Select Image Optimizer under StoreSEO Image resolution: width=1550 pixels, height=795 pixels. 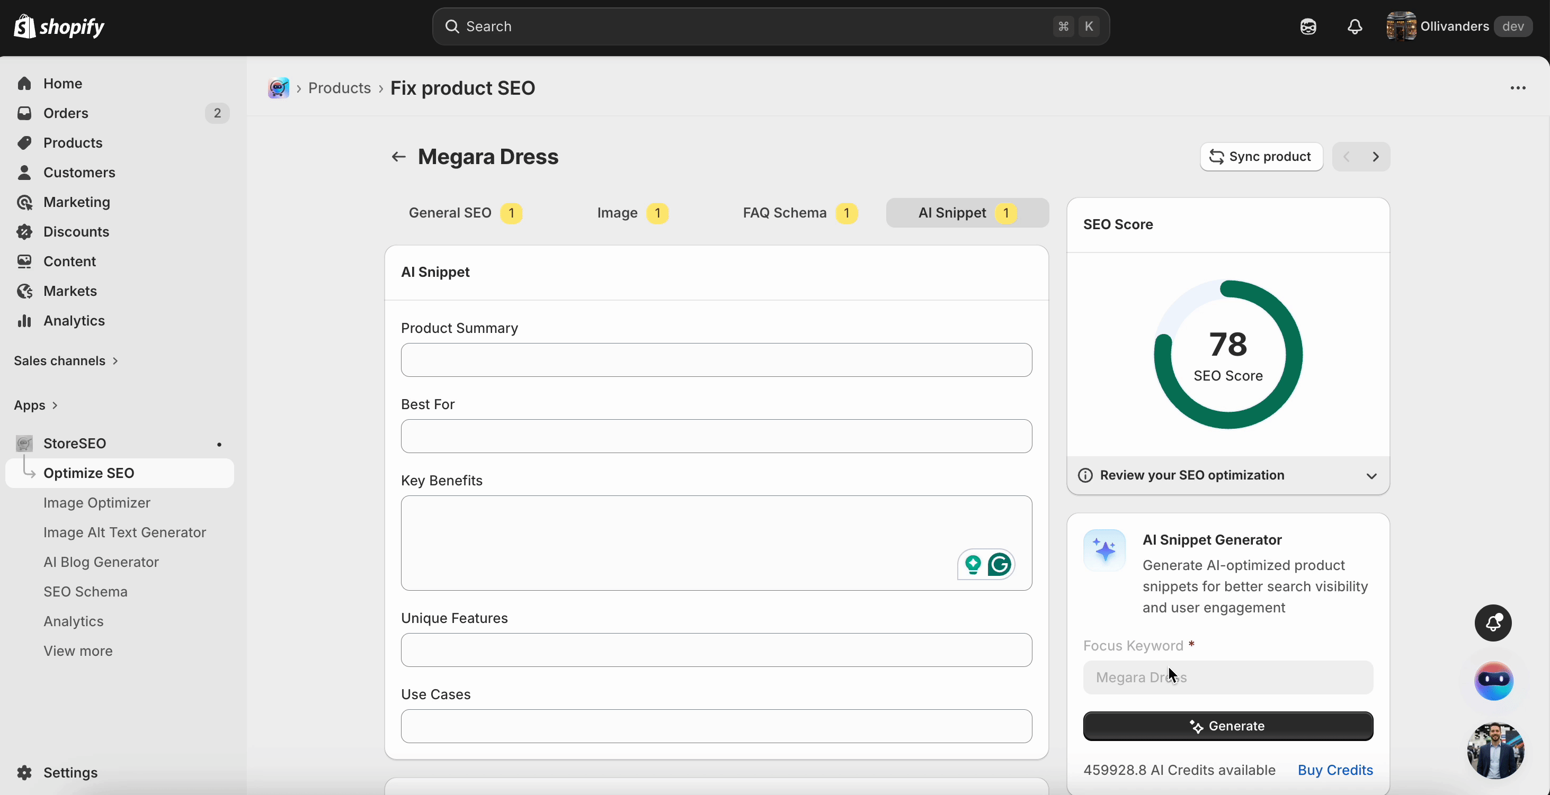tap(97, 503)
